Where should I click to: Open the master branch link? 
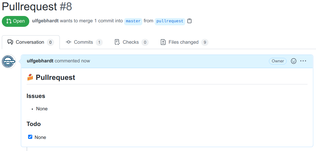tap(133, 21)
